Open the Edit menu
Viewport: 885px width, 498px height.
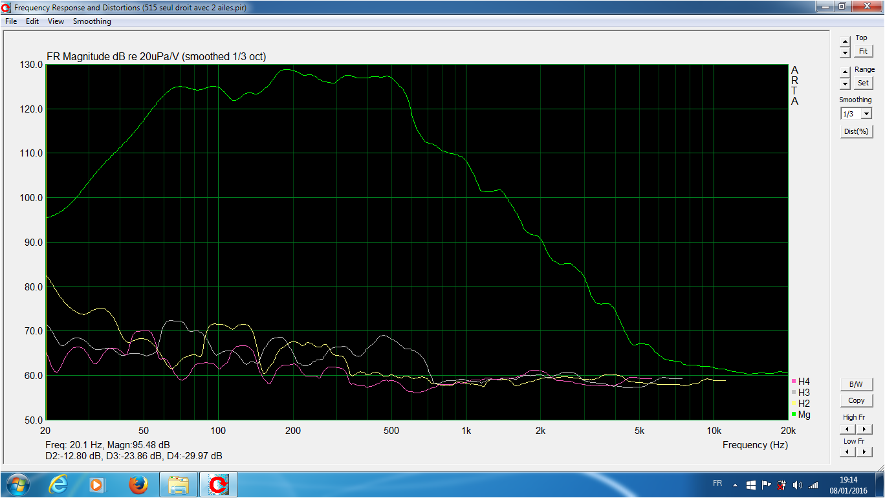(32, 21)
